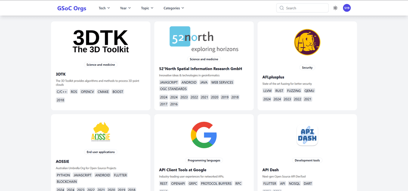The image size is (408, 191).
Task: Focus the Search input field
Action: 302,8
